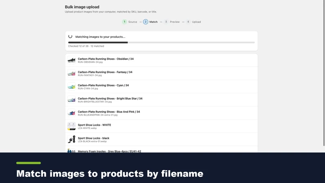Click the page vertical scrollbar
The height and width of the screenshot is (183, 325).
point(324,73)
